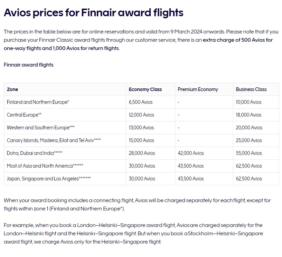Click the 'Avios prices for Finnair award flights' heading
The height and width of the screenshot is (257, 282).
tap(93, 13)
